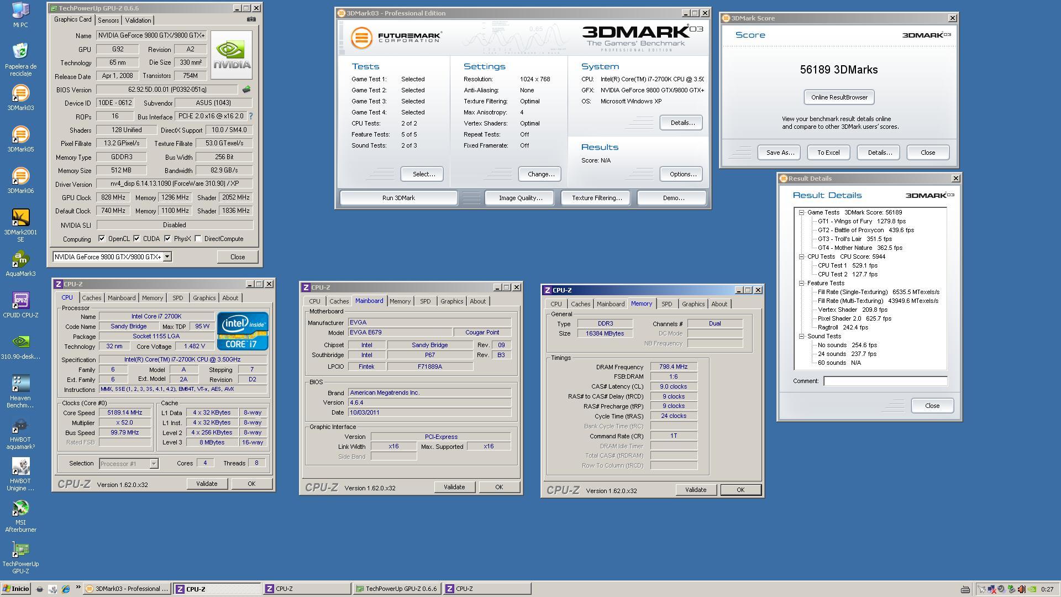Click Validate in first CPU-Z window
The height and width of the screenshot is (597, 1061).
pyautogui.click(x=206, y=484)
